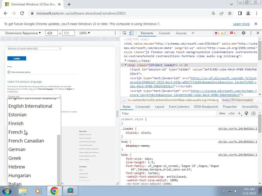Open Windows Explorer from the taskbar
Viewport: 262px width, 196px height.
(23, 191)
